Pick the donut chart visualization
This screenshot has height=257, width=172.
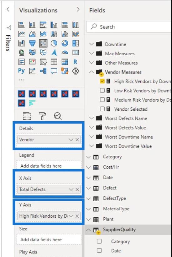coord(65,43)
